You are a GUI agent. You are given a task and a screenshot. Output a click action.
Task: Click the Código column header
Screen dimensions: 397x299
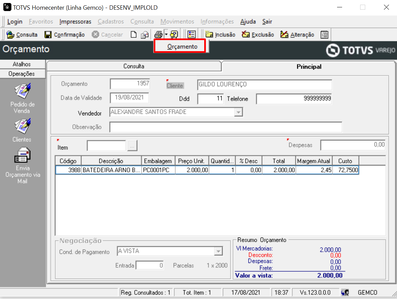pos(68,161)
